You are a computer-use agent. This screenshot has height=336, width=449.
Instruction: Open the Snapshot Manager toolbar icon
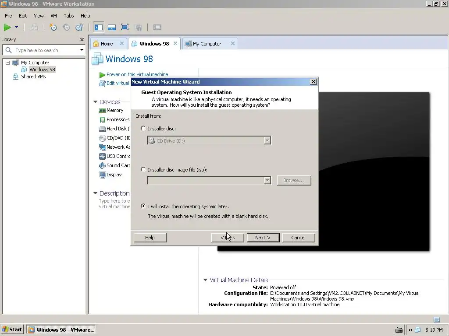[79, 27]
